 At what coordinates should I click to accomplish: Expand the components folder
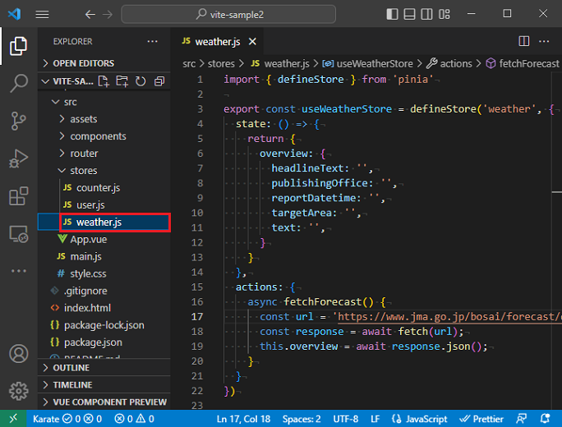(x=104, y=136)
